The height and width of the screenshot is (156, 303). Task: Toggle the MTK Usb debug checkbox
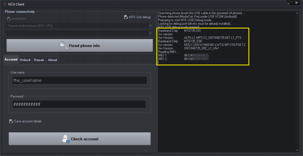pos(126,17)
